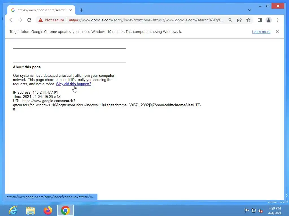Go back using the browser back arrow
The width and height of the screenshot is (289, 216).
11,20
